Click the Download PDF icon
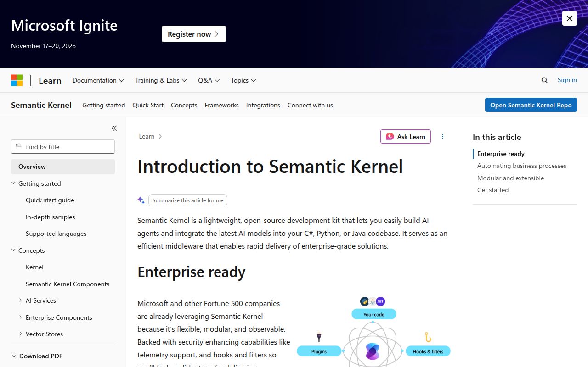This screenshot has height=367, width=588. (14, 356)
